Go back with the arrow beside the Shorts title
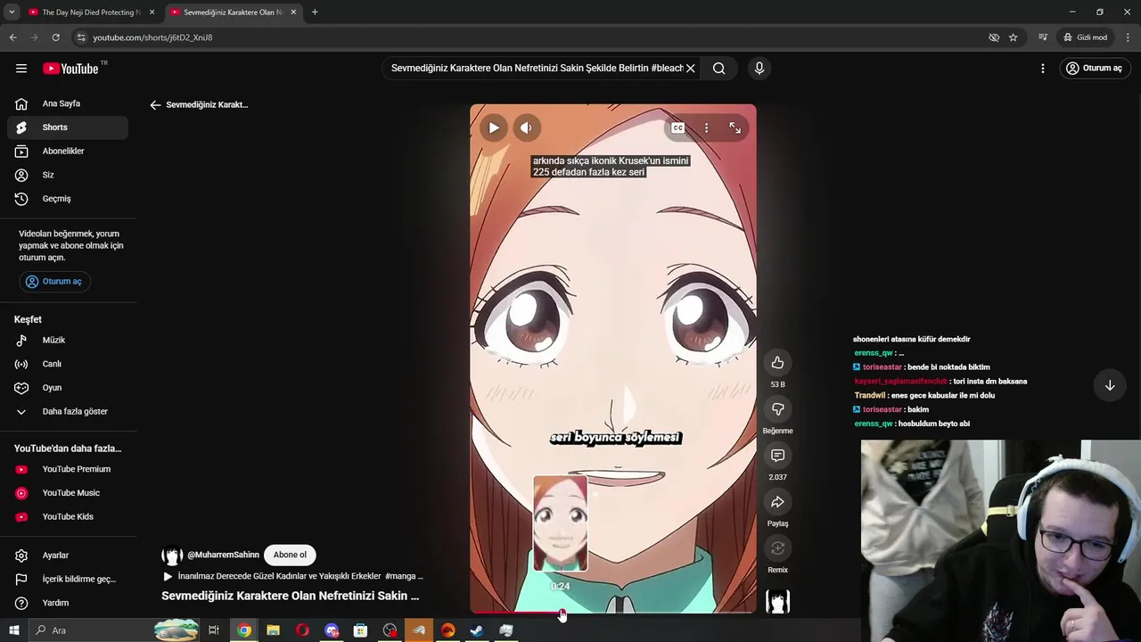This screenshot has height=642, width=1141. (155, 105)
